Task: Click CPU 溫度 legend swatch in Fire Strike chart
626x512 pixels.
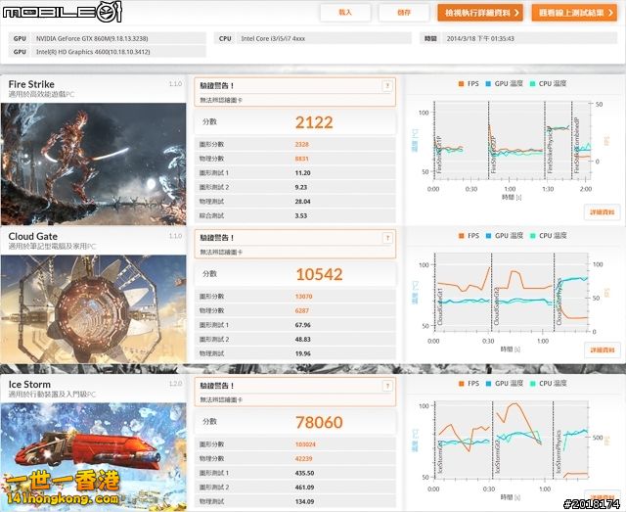Action: point(532,84)
